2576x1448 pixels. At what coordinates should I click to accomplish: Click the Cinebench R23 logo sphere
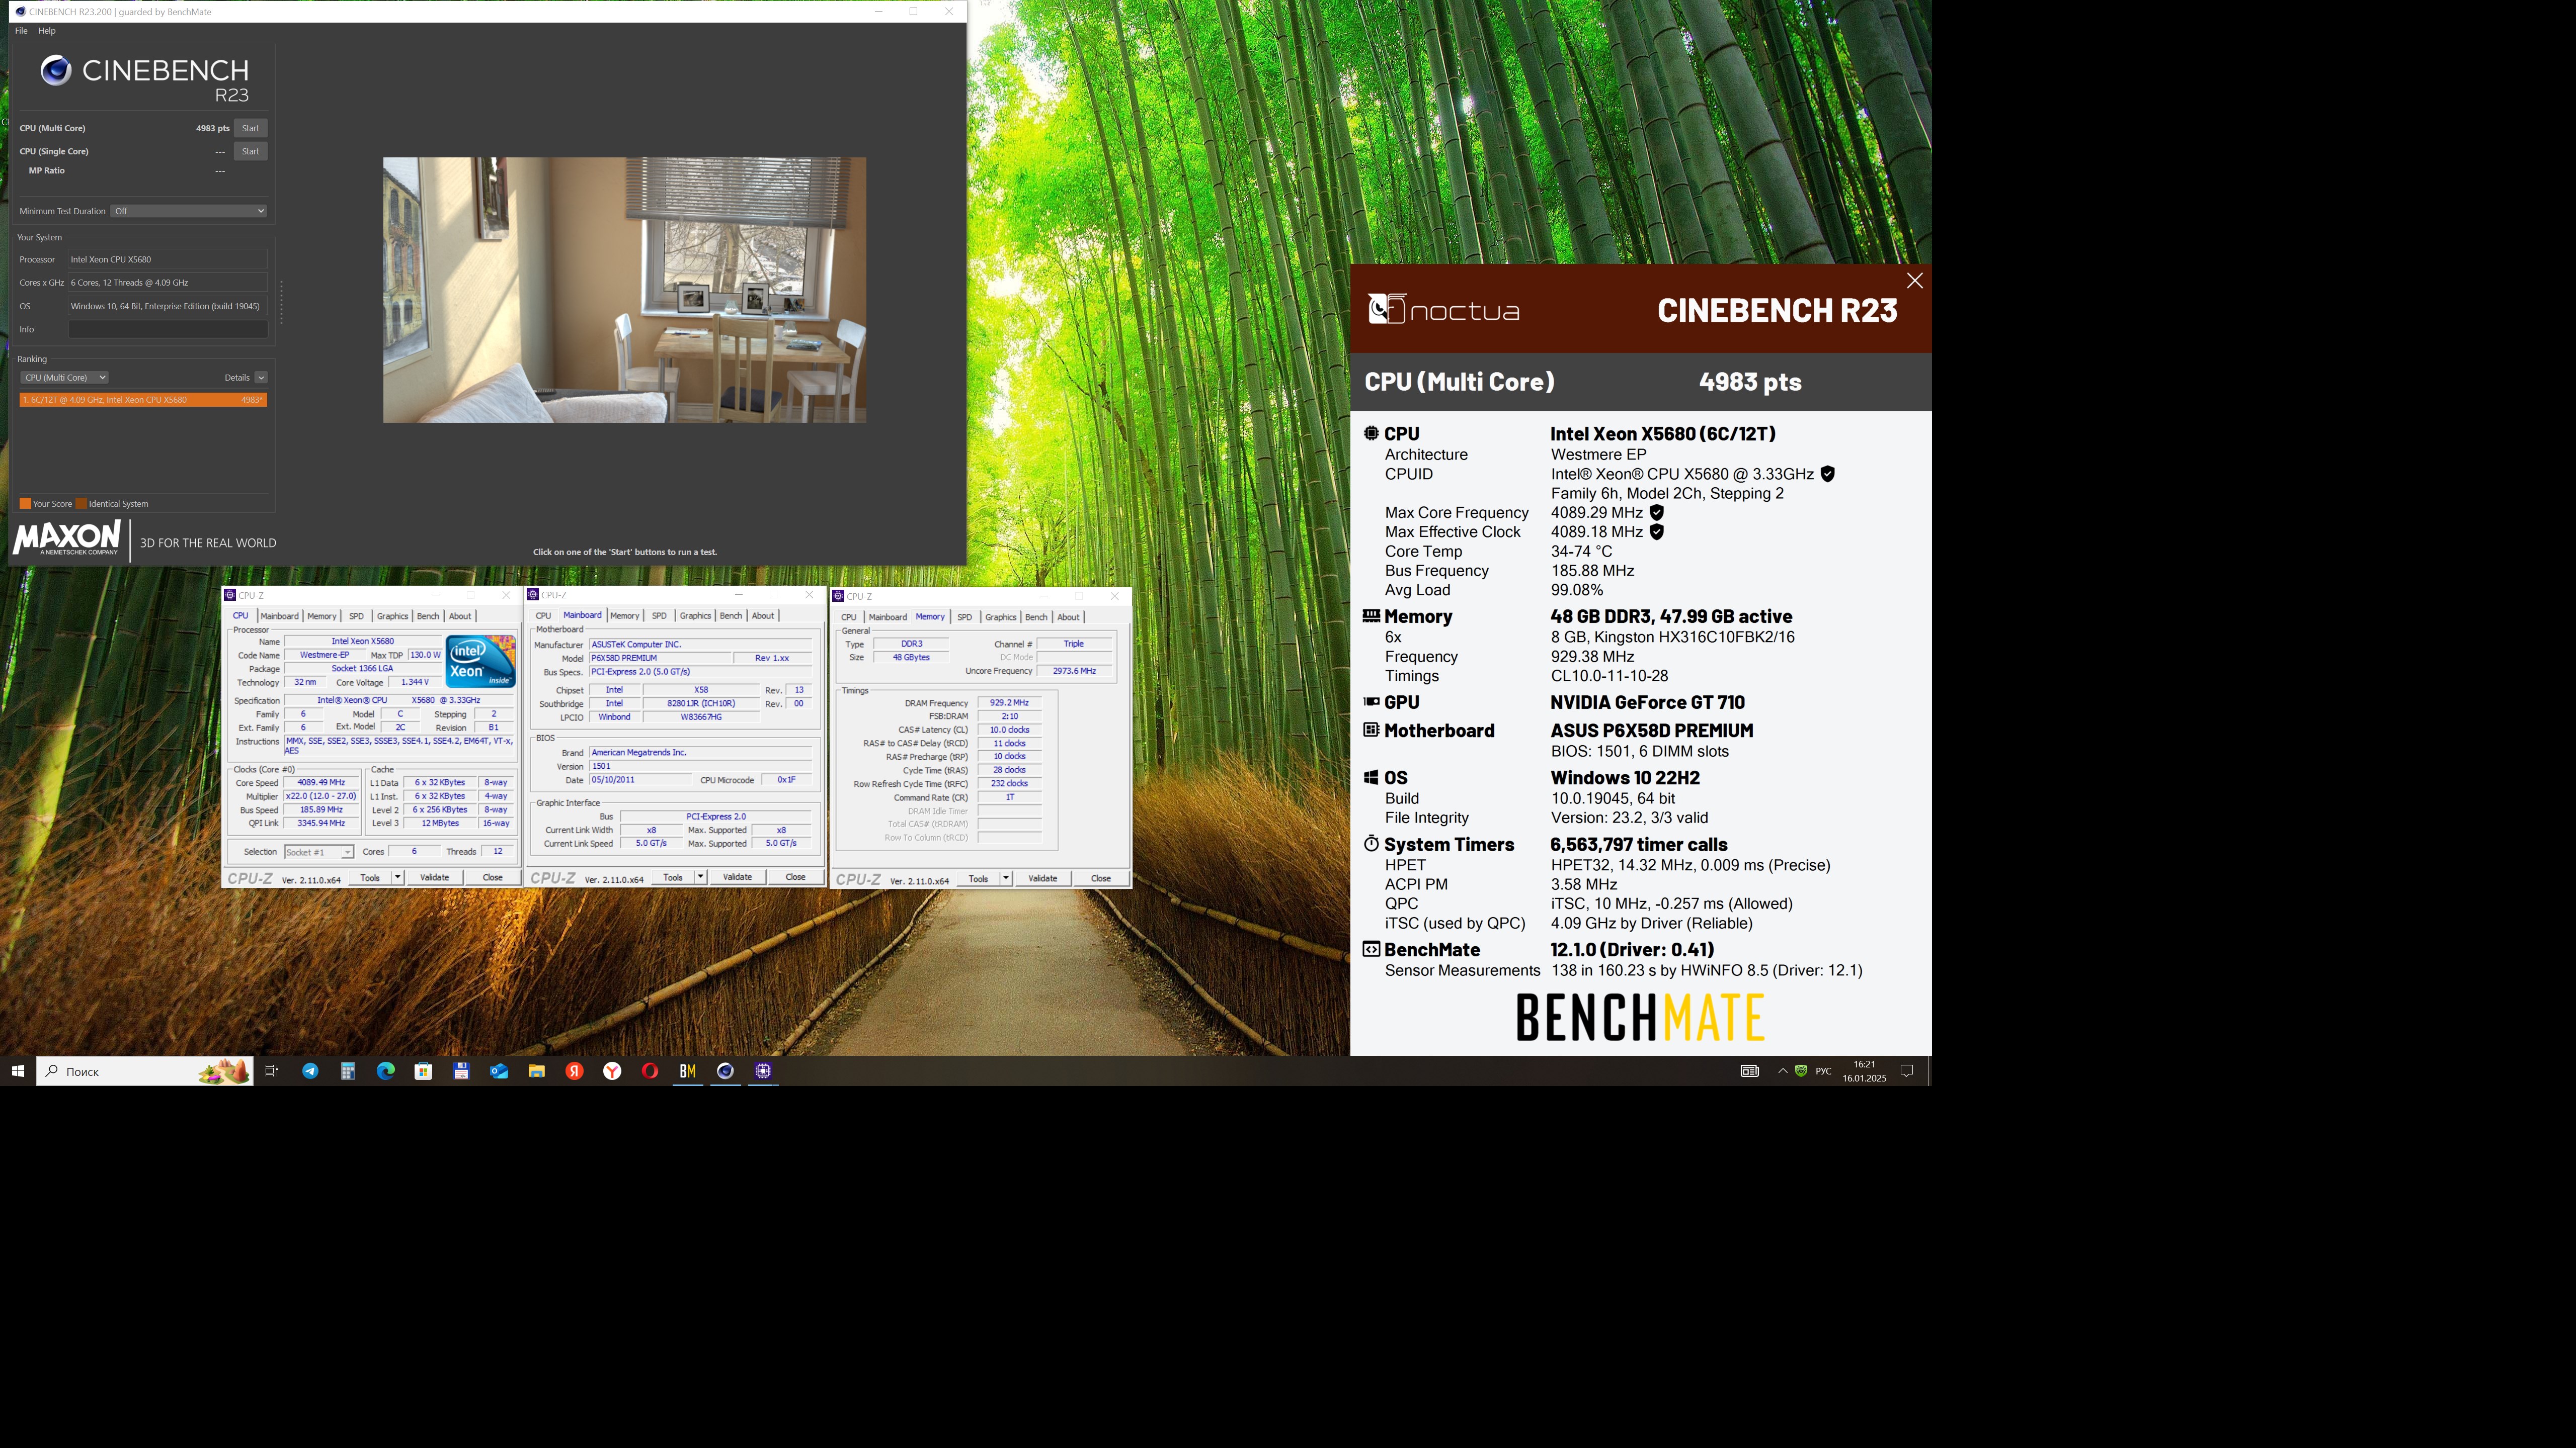pyautogui.click(x=56, y=70)
